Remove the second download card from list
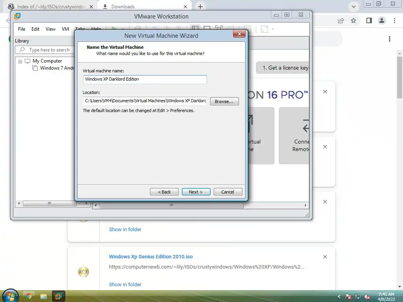 [325, 147]
